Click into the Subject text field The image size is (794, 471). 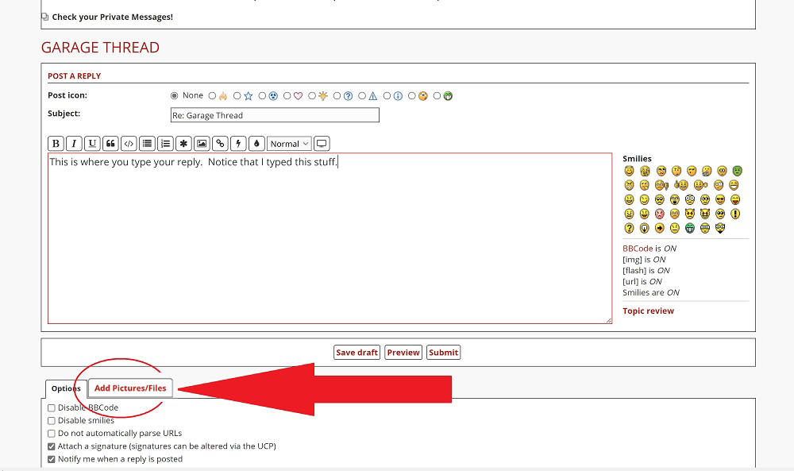(x=275, y=115)
